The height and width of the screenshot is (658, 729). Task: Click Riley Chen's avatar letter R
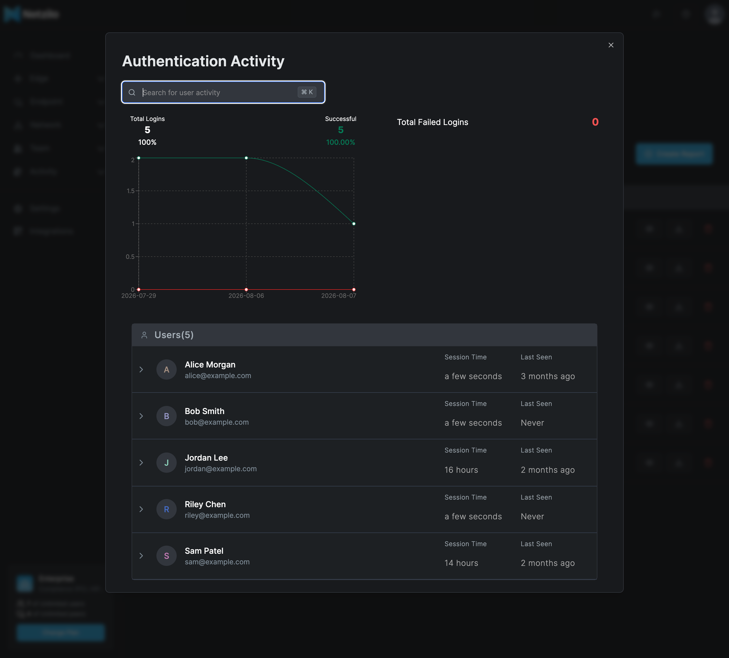pyautogui.click(x=166, y=509)
